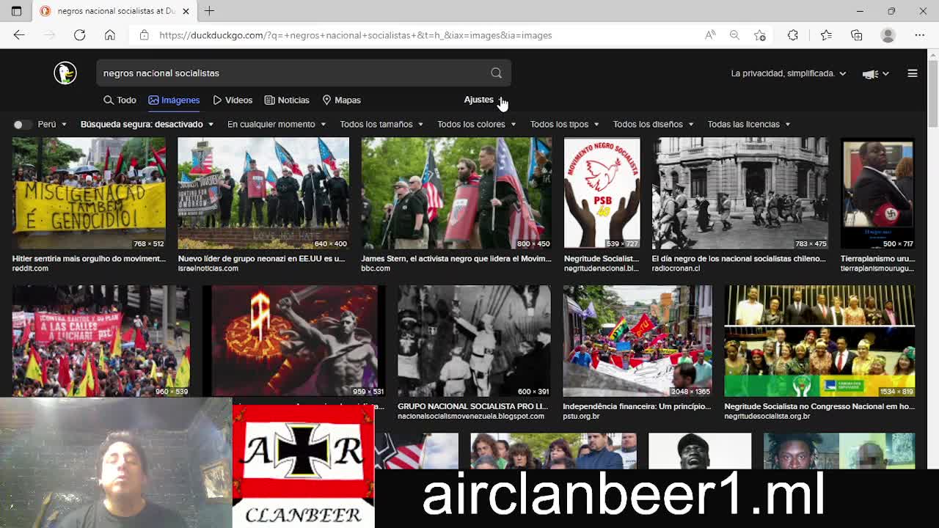This screenshot has width=939, height=528.
Task: Open the radiocronan.cl result link
Action: [x=676, y=268]
